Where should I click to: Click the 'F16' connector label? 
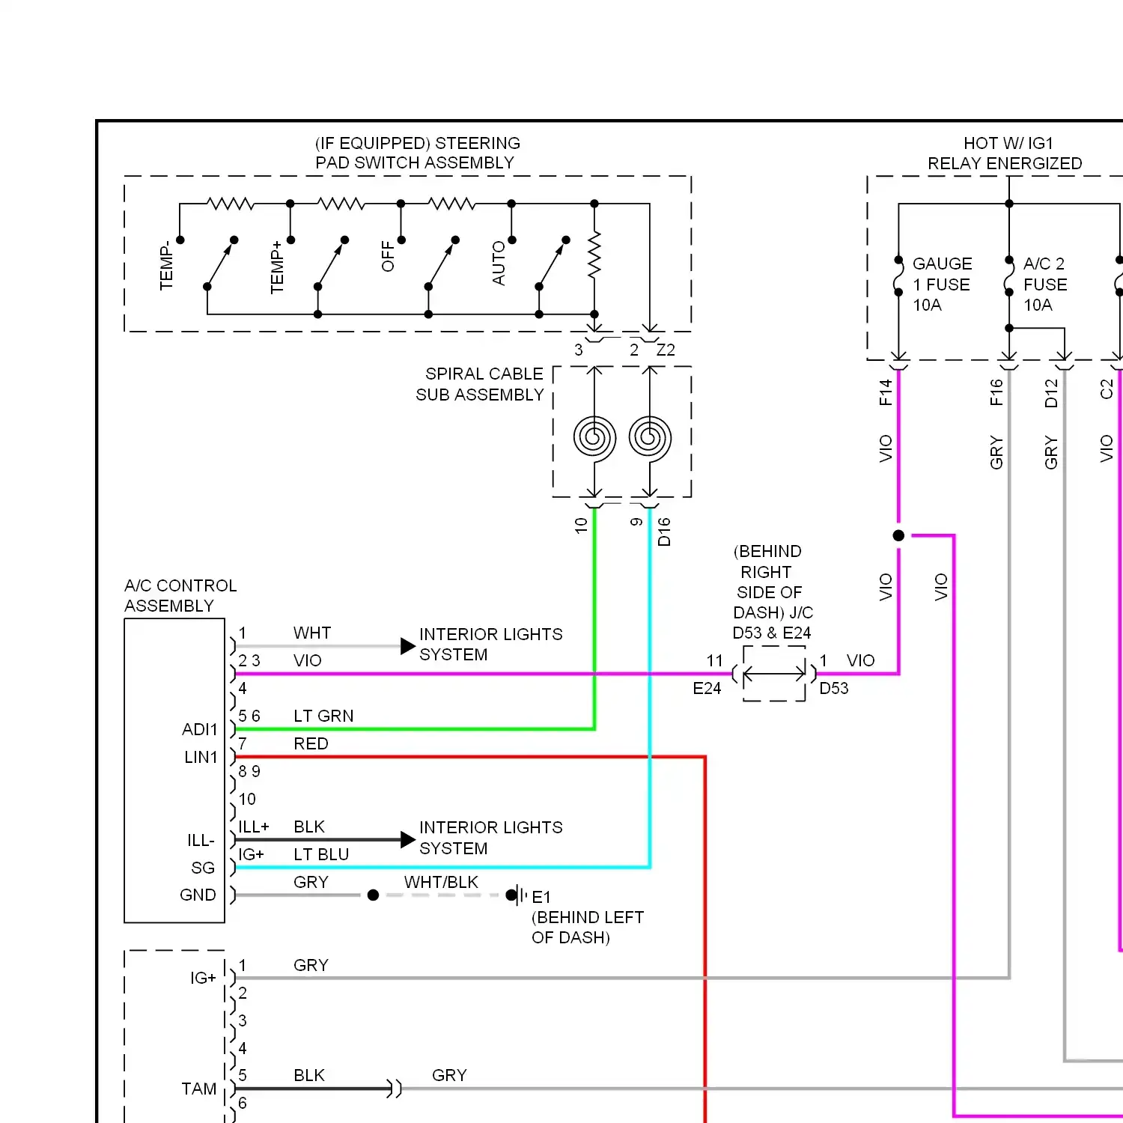(x=996, y=392)
